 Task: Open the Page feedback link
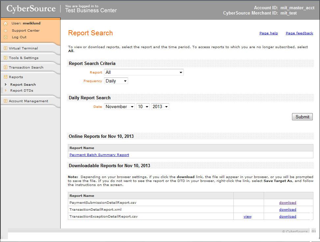(x=299, y=33)
